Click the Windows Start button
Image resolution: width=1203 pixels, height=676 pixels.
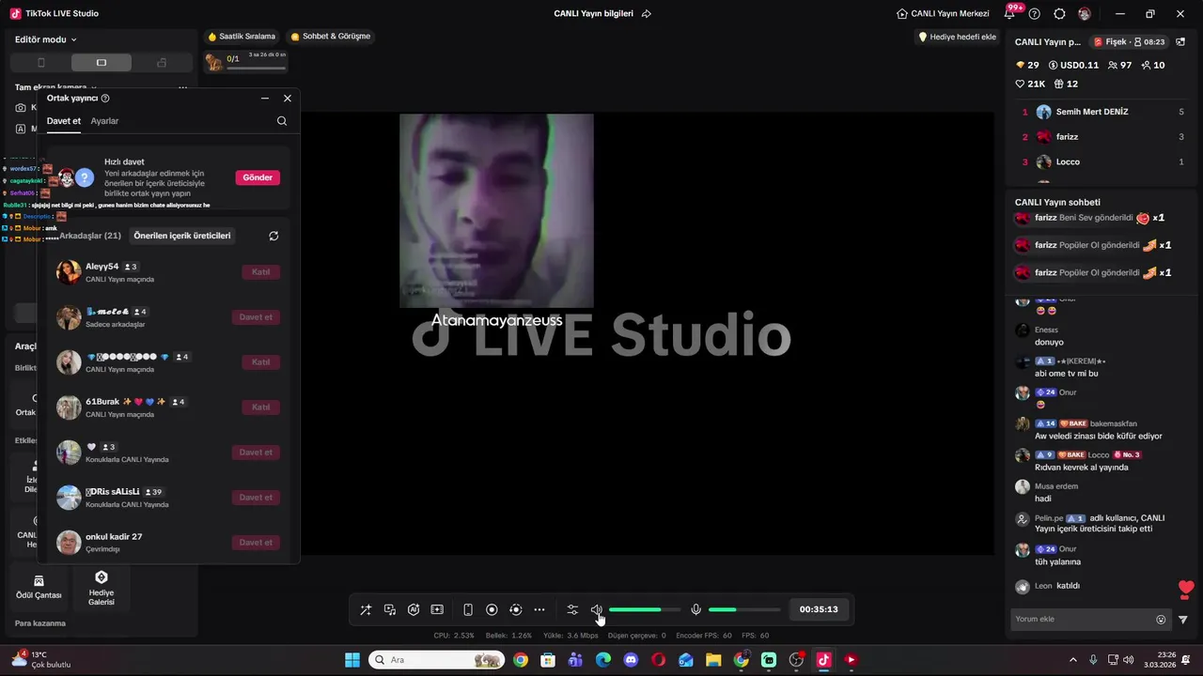coord(352,660)
